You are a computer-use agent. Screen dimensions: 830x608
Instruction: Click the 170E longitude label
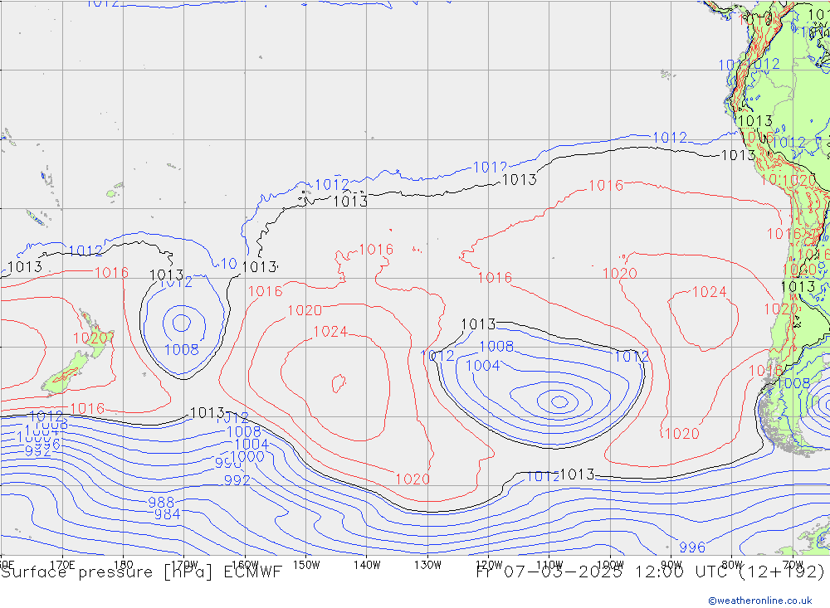click(62, 565)
